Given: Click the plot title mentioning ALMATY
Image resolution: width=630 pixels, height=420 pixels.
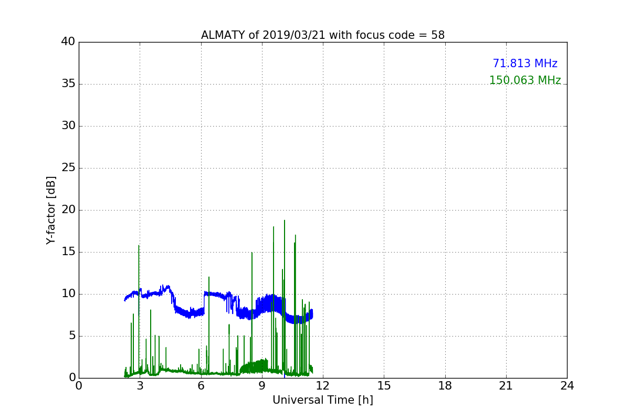Looking at the screenshot, I should [323, 35].
